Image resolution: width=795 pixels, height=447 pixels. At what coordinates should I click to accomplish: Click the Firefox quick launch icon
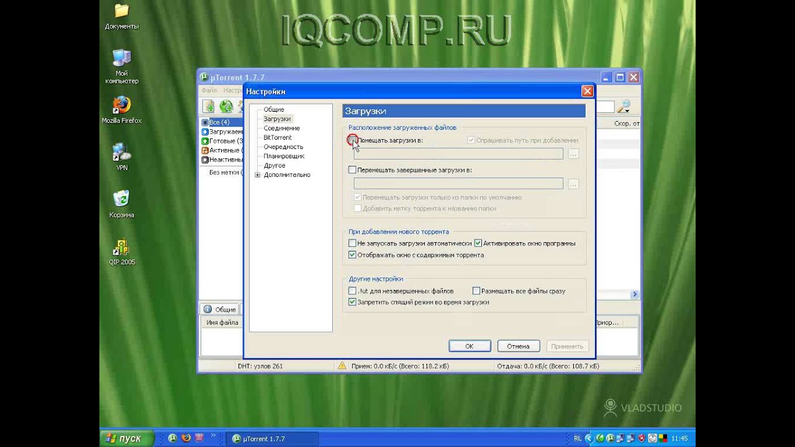(186, 438)
